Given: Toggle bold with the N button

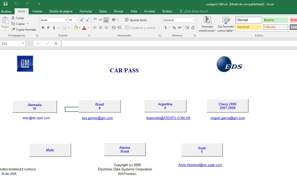Looking at the screenshot, I should (43, 28).
